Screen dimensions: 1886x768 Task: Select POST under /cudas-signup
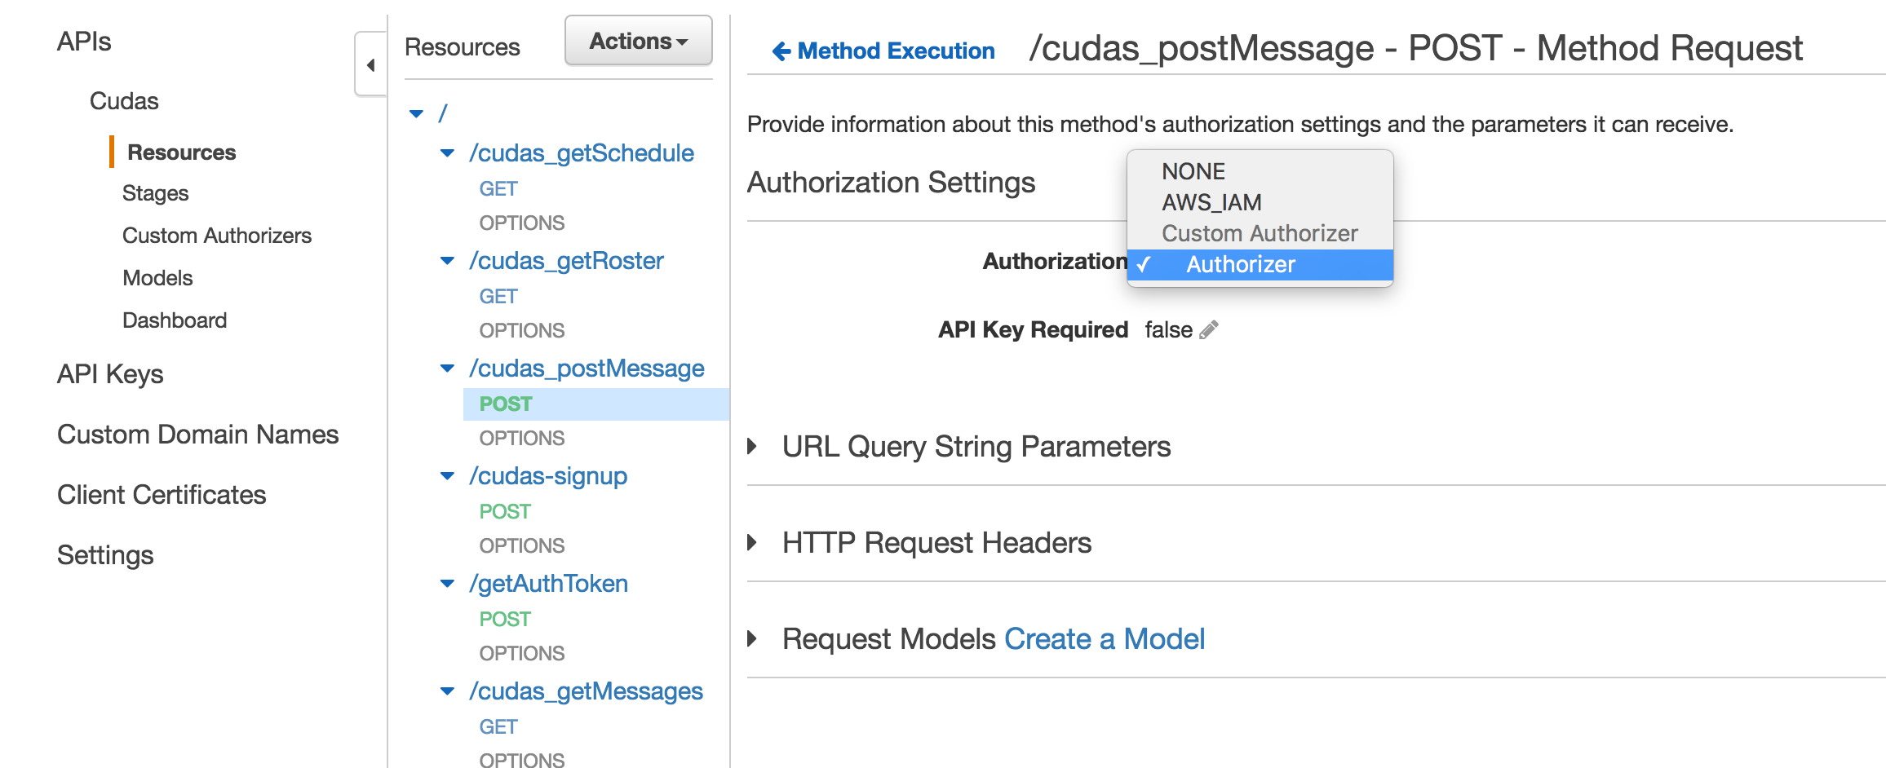[505, 511]
